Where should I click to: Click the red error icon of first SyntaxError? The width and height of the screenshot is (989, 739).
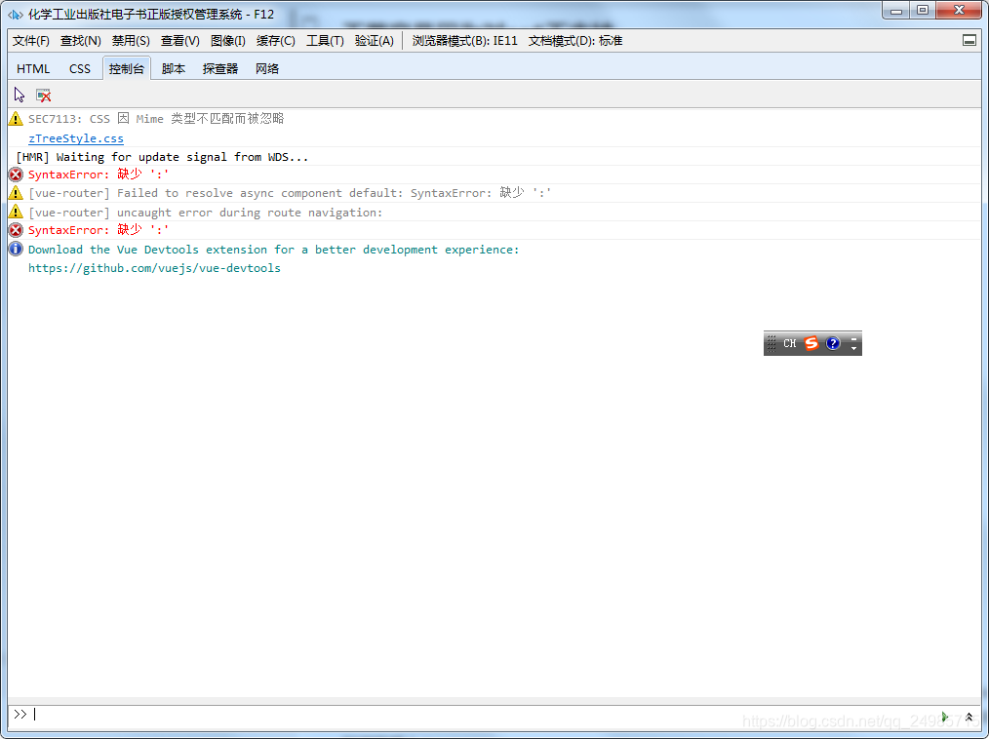click(16, 175)
